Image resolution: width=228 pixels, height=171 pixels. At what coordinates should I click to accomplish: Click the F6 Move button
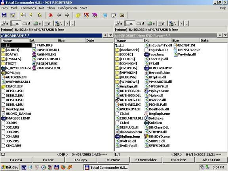pyautogui.click(x=113, y=160)
